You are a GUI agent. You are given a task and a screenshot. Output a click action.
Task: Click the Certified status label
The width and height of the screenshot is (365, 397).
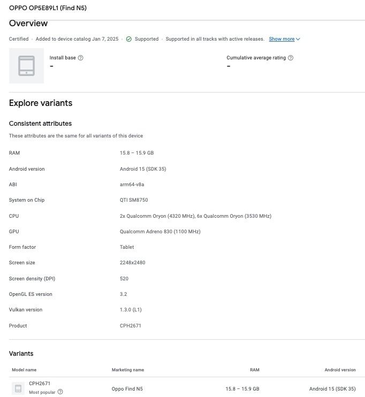19,39
